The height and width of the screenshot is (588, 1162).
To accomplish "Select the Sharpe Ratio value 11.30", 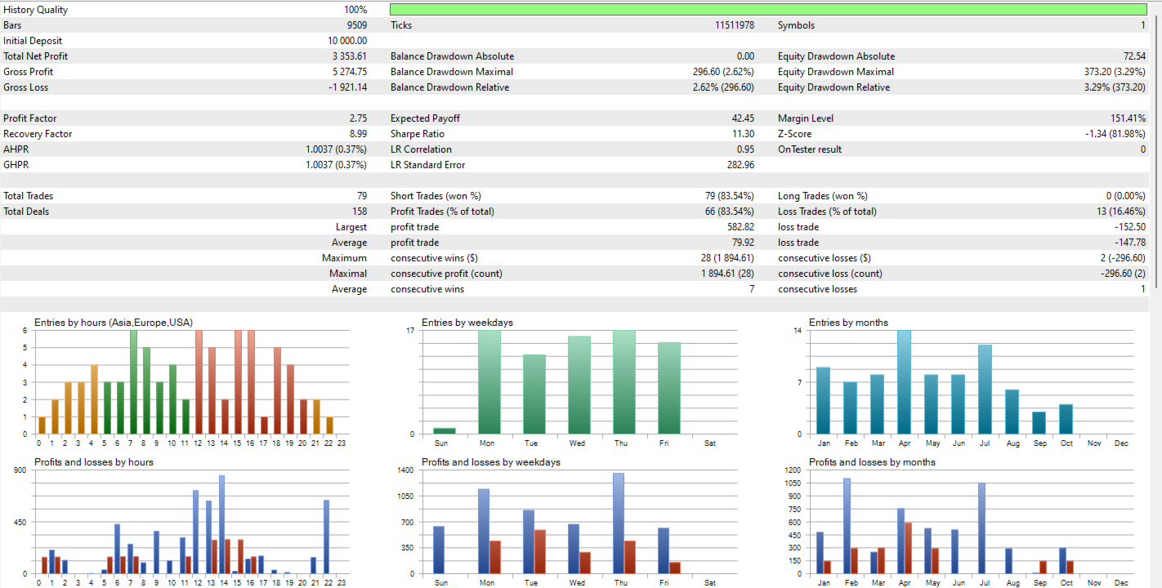I will point(742,134).
